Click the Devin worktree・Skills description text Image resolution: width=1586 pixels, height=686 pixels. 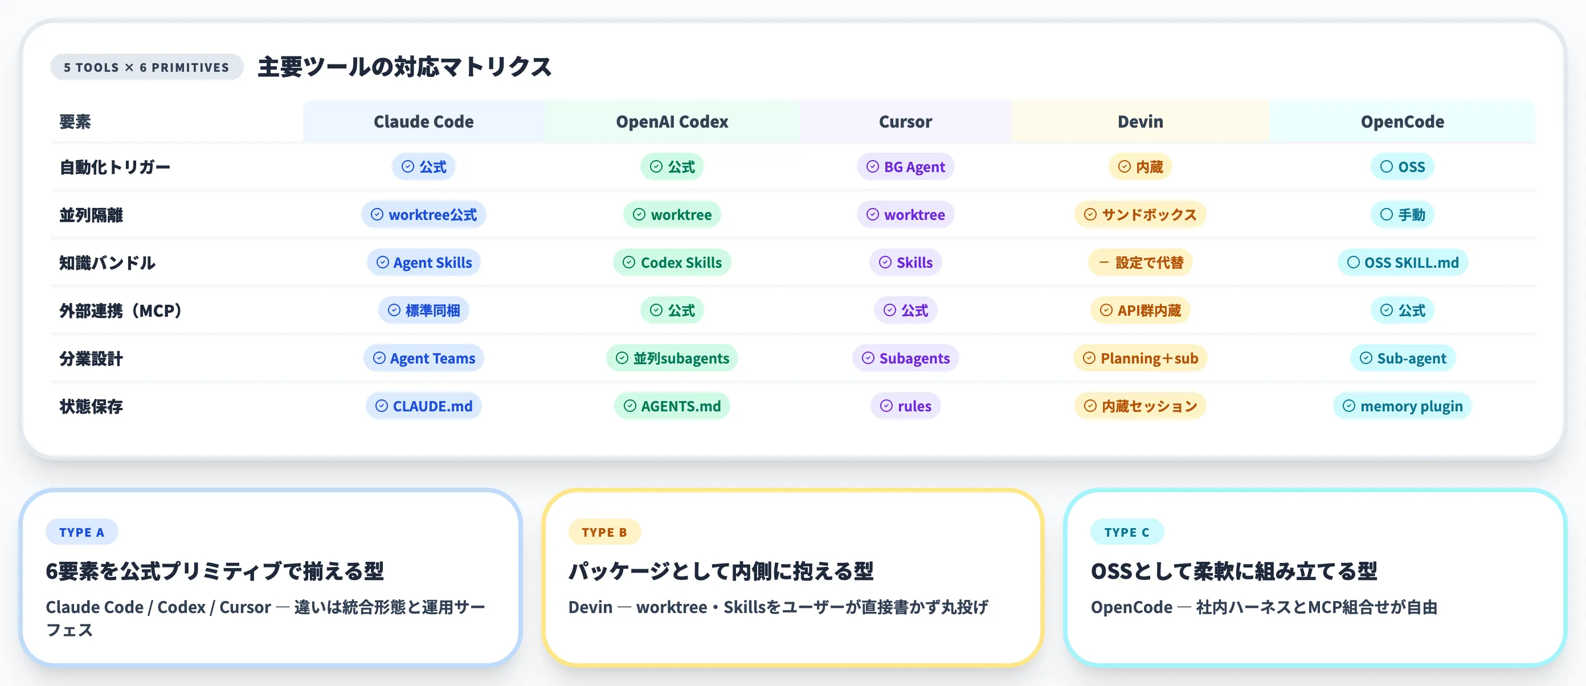(778, 607)
